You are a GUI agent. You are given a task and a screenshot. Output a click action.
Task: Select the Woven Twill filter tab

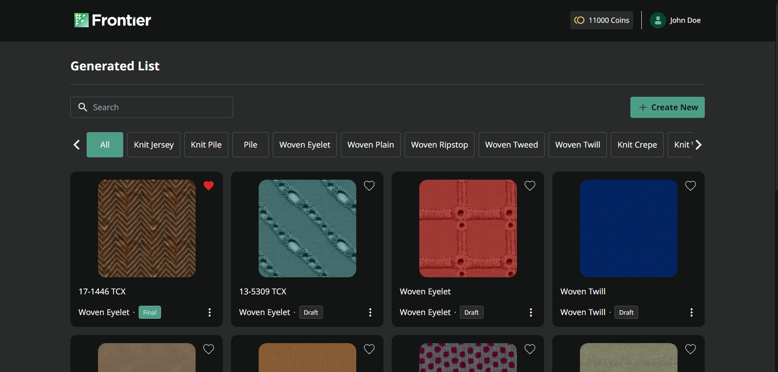578,145
